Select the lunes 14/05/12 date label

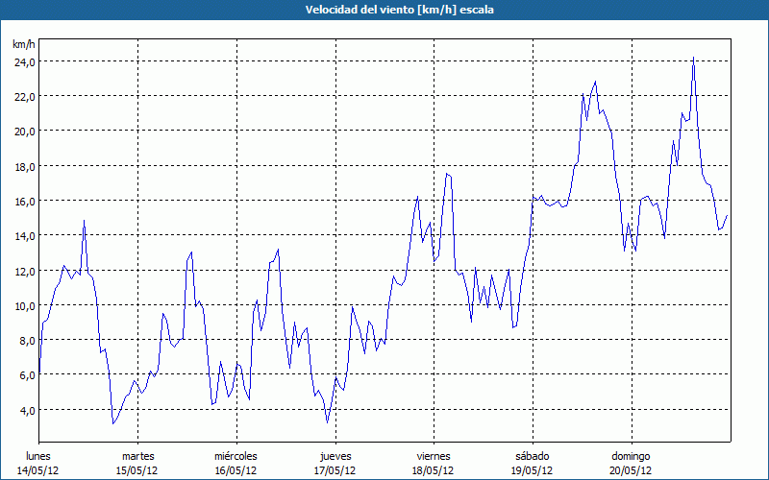point(38,463)
